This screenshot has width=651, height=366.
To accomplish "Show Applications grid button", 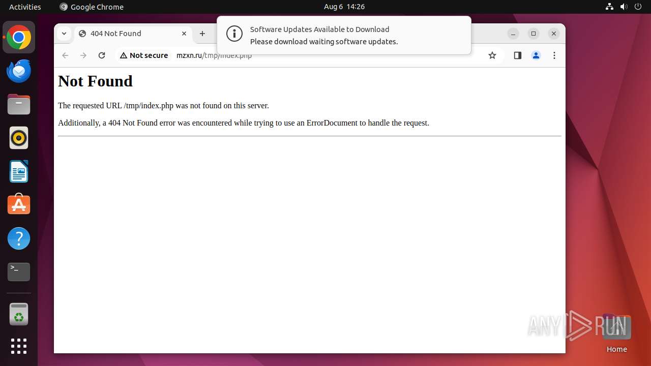I will (19, 346).
